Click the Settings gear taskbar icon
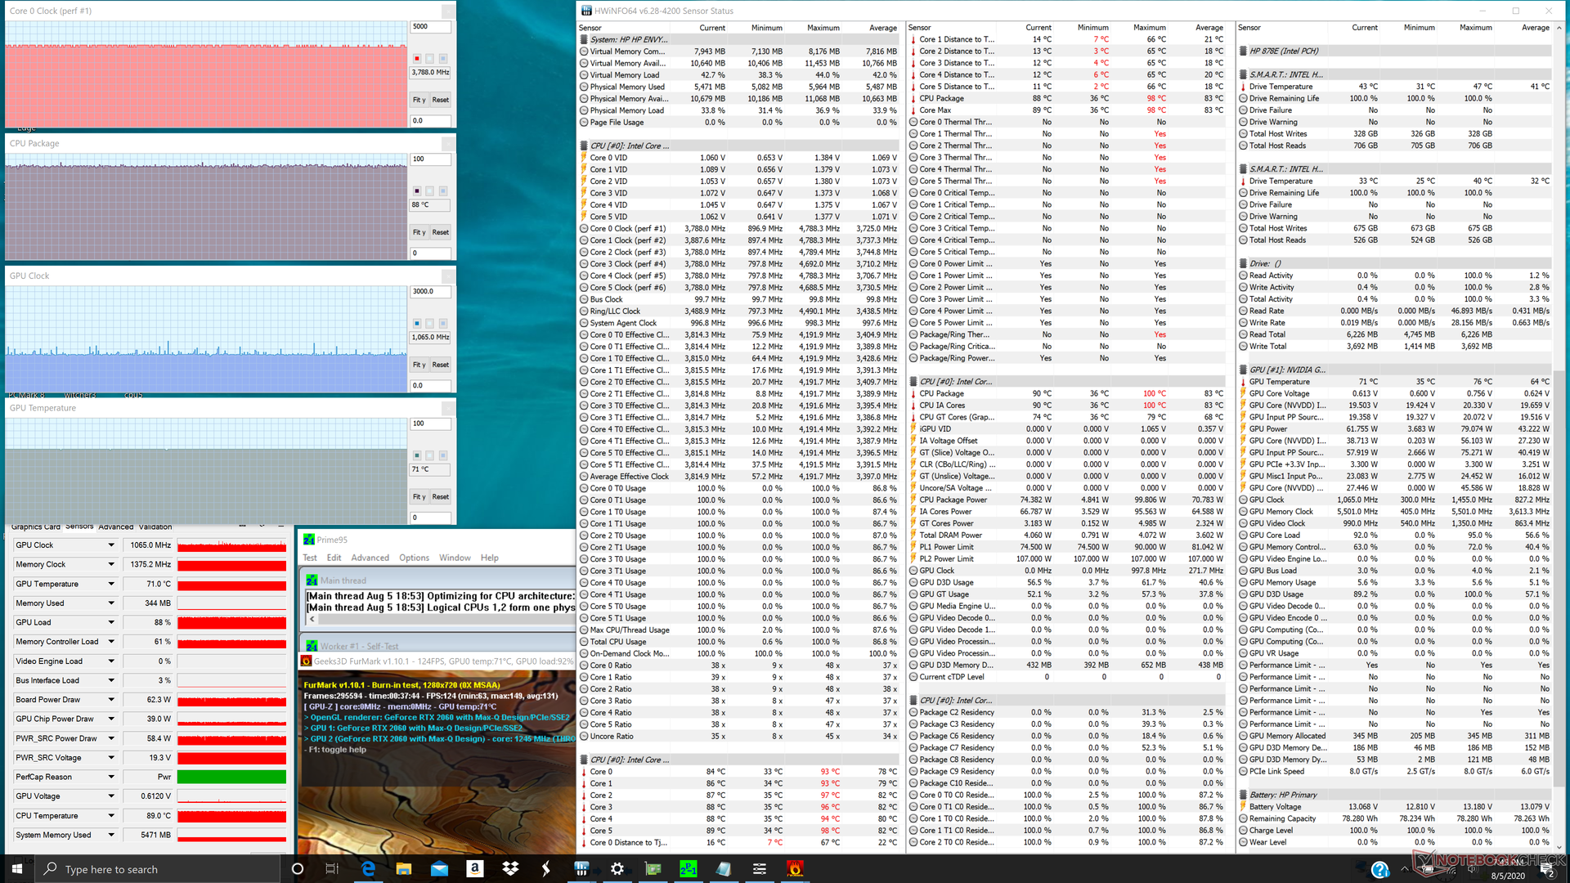 coord(617,868)
